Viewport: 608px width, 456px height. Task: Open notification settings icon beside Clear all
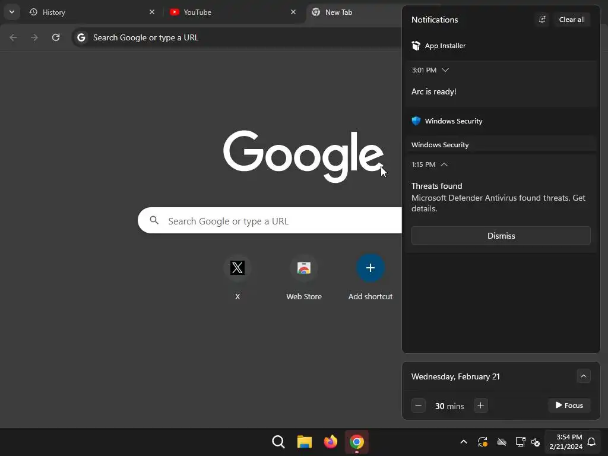542,20
